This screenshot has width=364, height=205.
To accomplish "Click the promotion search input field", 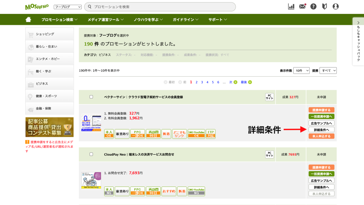I will click(x=162, y=7).
